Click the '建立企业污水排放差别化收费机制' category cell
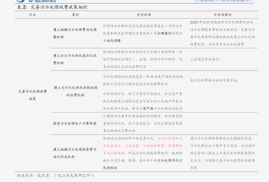The width and height of the screenshot is (269, 182). tap(75, 59)
